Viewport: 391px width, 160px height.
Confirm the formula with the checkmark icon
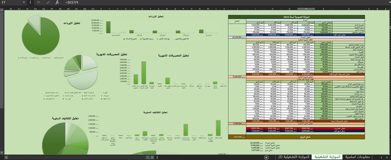[x=48, y=2]
